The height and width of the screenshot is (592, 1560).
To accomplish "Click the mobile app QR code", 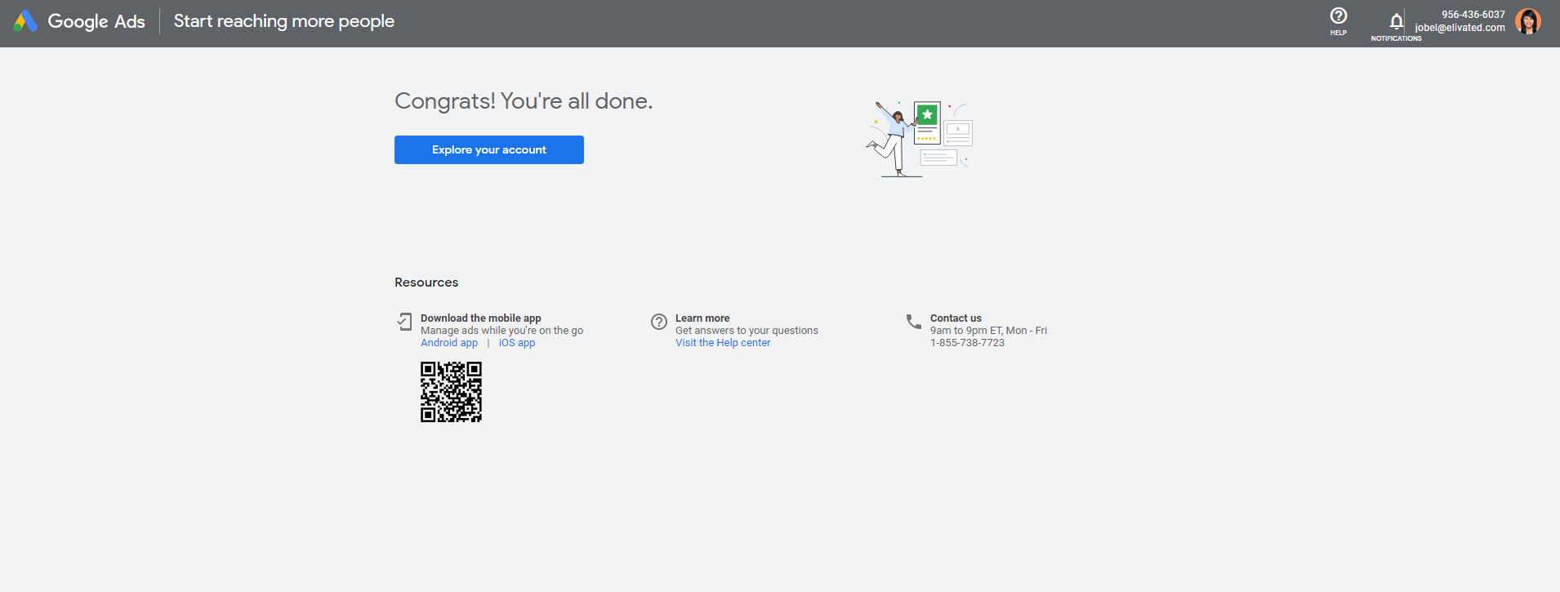I will coord(451,392).
